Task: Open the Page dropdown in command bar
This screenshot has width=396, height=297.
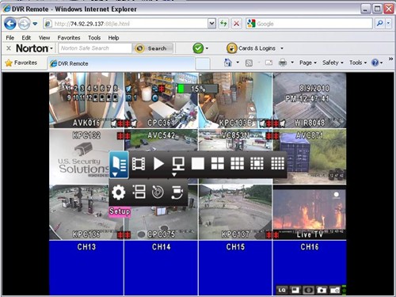Action: click(308, 63)
